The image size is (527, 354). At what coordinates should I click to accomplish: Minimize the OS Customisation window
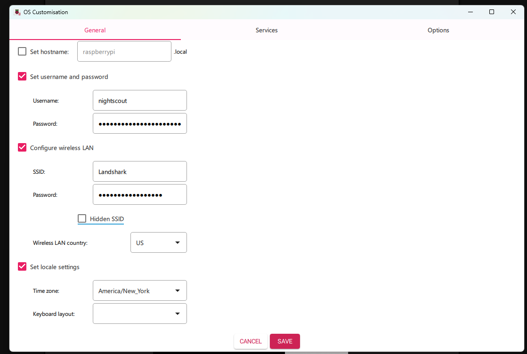470,12
